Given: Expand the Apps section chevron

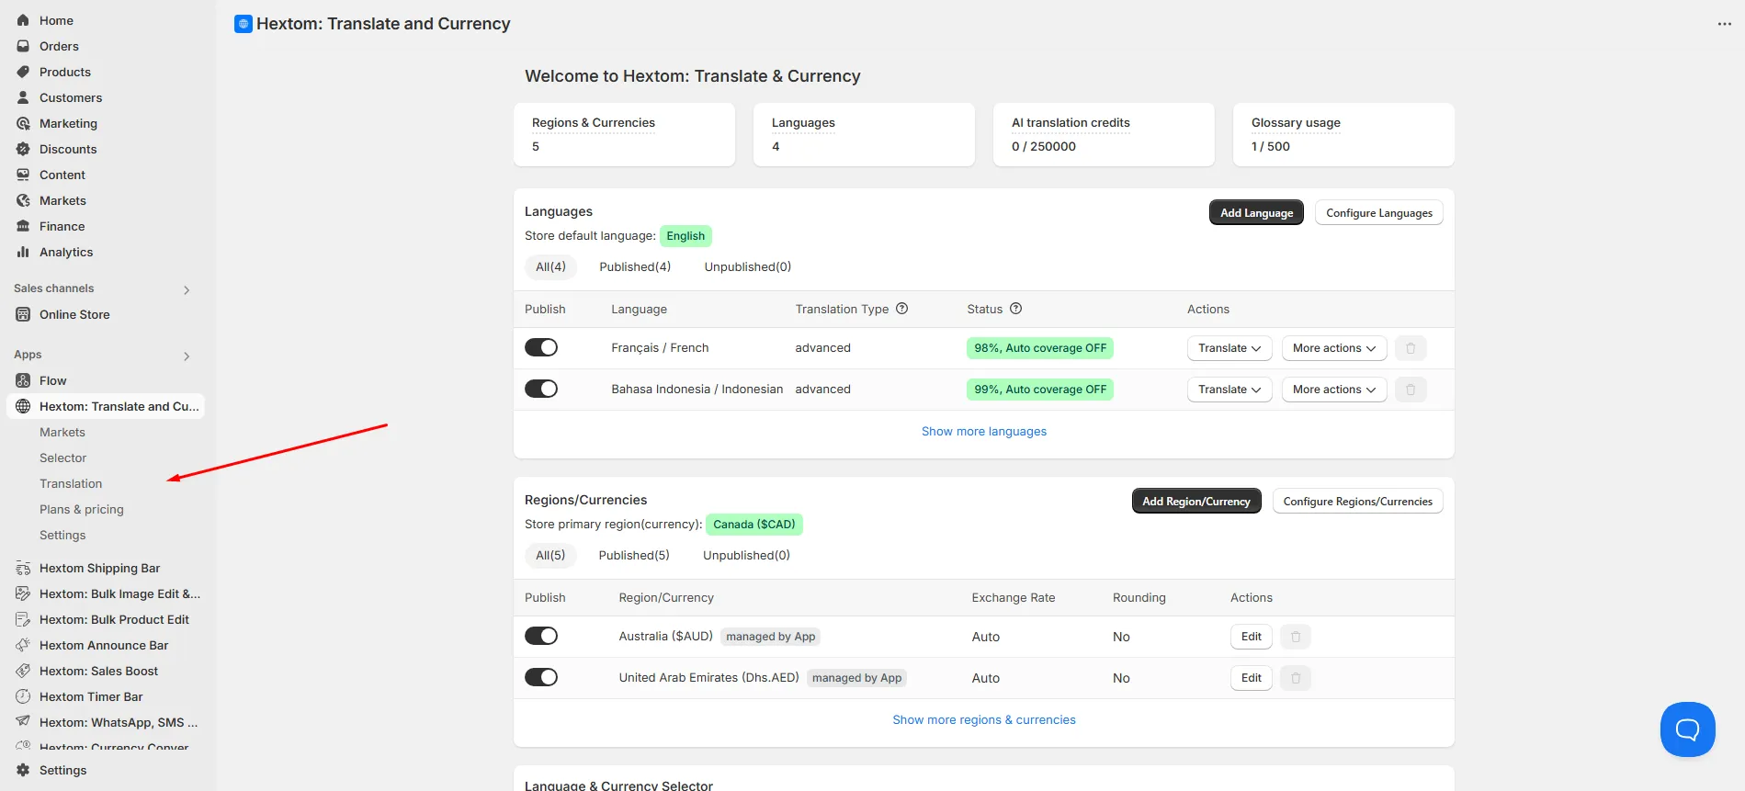Looking at the screenshot, I should (187, 356).
